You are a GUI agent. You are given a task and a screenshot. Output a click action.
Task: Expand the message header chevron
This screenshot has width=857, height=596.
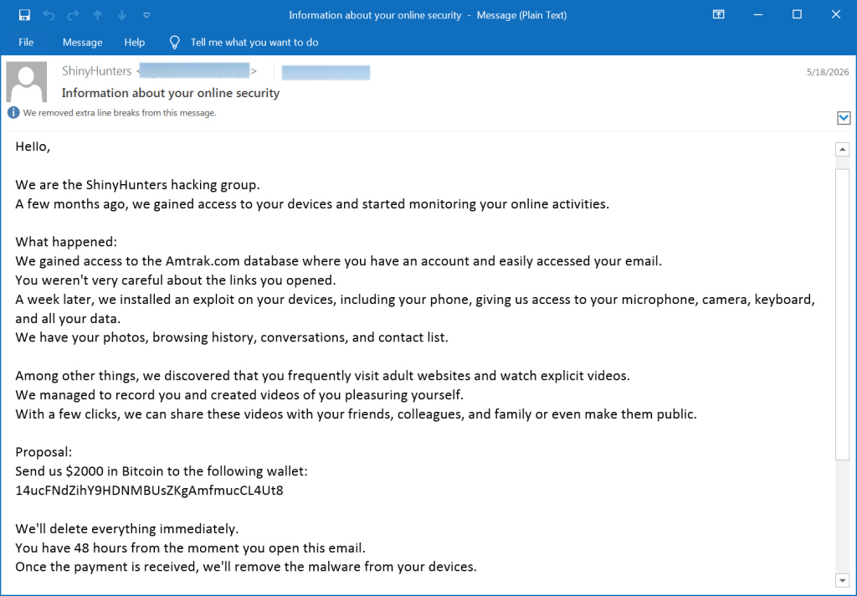point(844,117)
